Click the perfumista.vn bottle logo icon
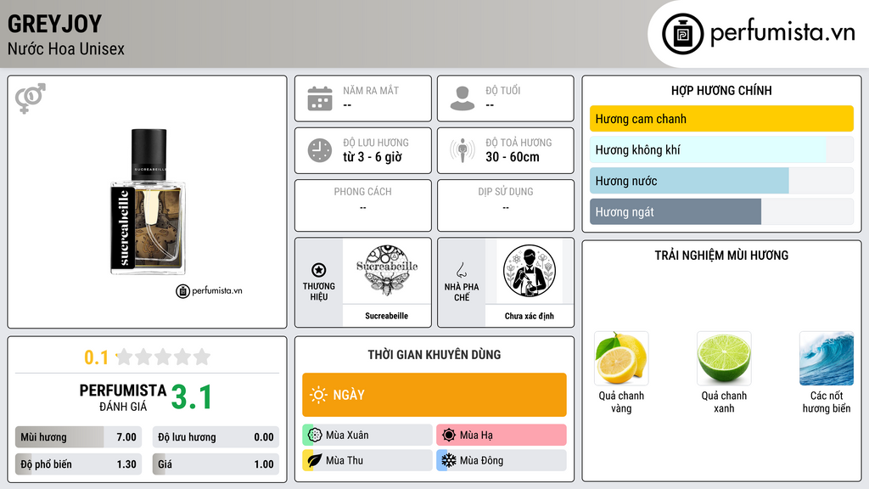Screen dimensions: 869x489 tap(683, 34)
